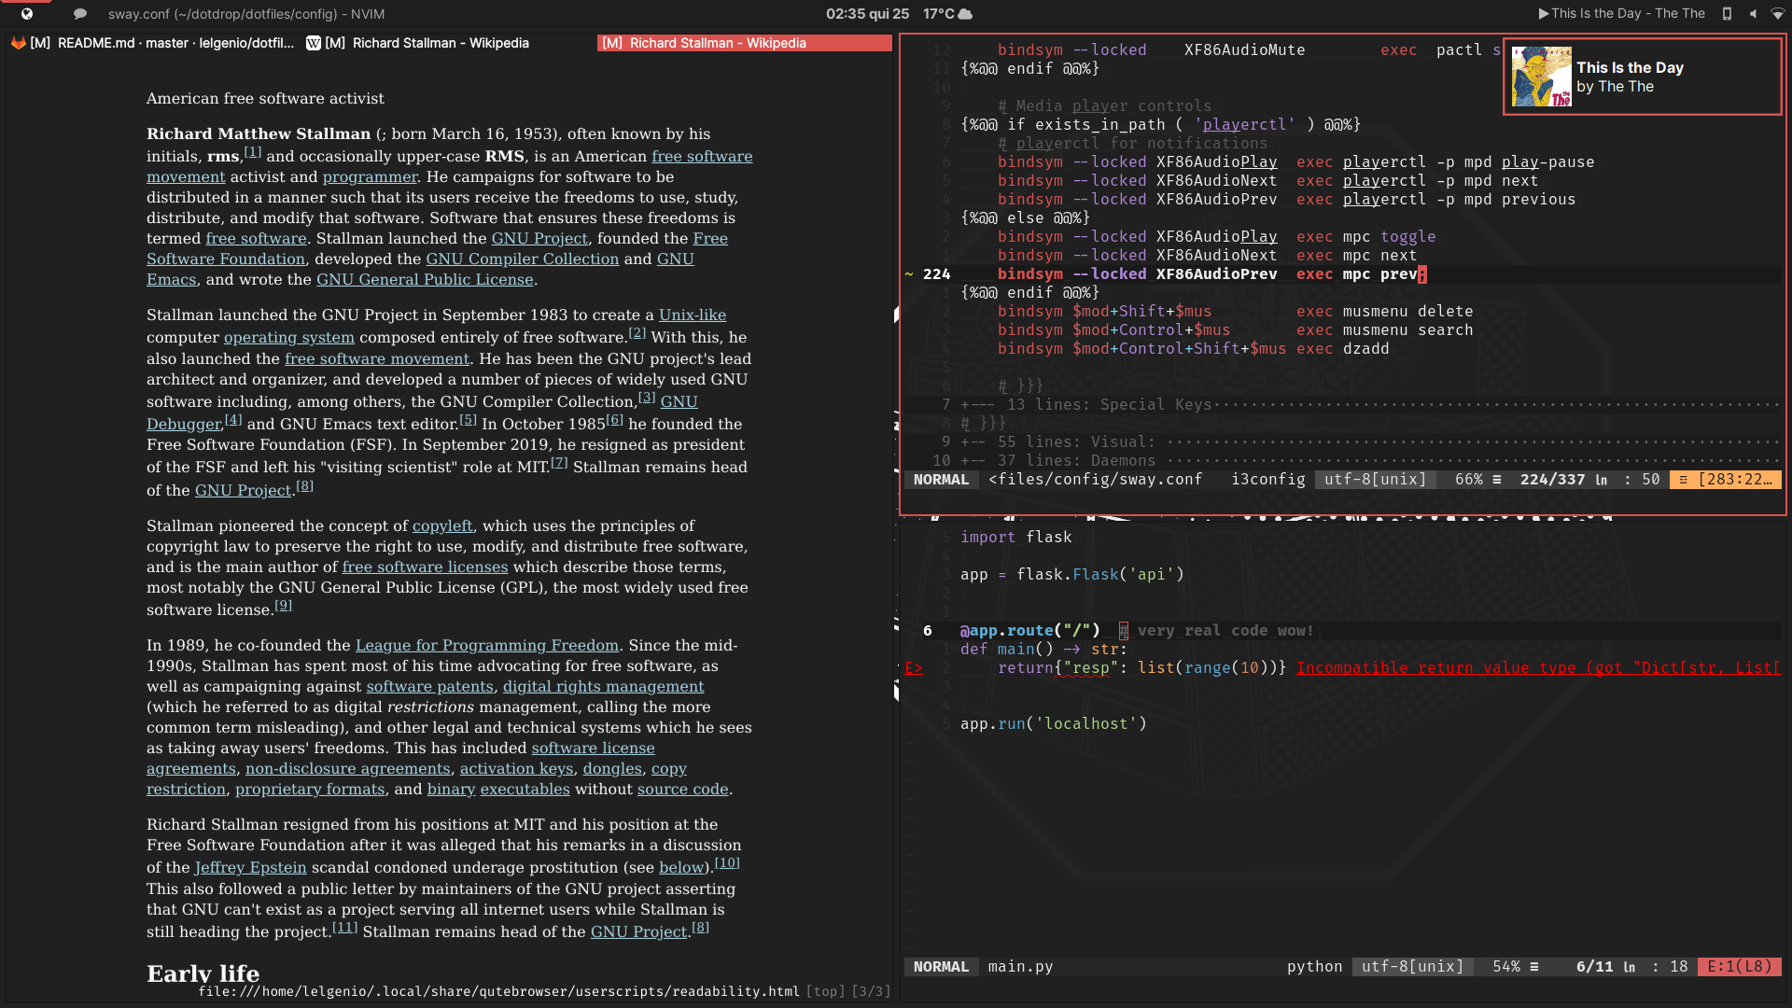Open citation [1] after 'rms'
This screenshot has width=1792, height=1008.
252,152
